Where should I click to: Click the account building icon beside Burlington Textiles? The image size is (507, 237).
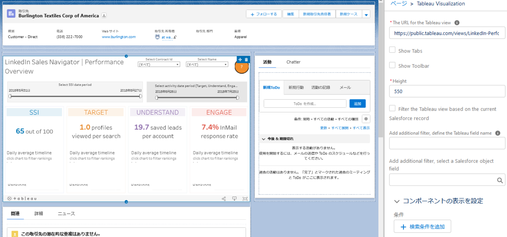(x=11, y=14)
